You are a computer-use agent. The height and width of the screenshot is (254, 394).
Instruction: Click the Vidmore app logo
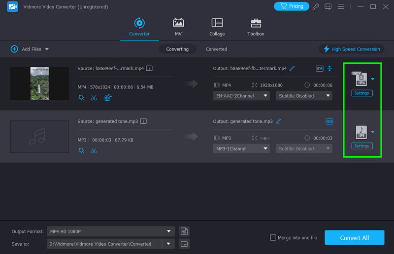12,6
